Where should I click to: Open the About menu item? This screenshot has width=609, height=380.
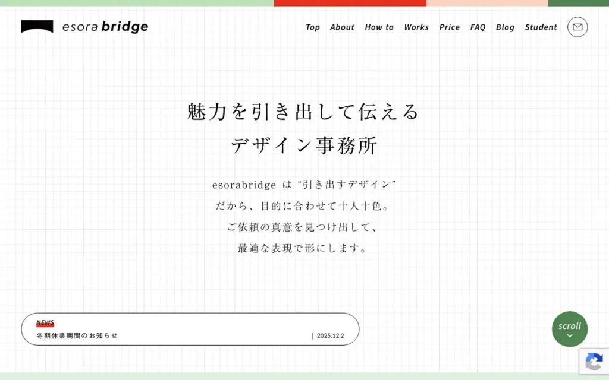click(342, 27)
